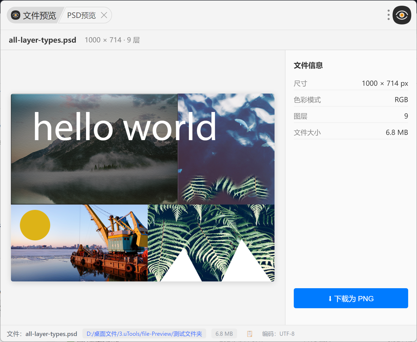Click the 1000 × 714 · 9 层 header text

pos(112,40)
